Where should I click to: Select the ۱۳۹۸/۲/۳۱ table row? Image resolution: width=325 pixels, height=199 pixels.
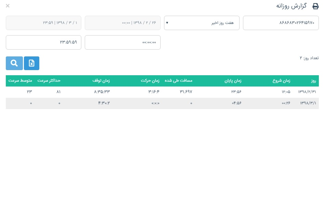coord(162,92)
